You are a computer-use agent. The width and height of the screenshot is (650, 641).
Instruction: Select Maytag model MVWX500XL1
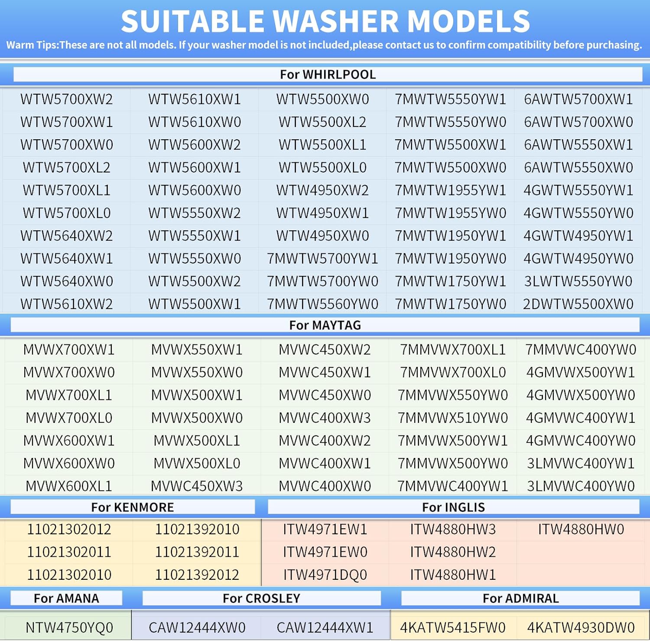pos(197,441)
